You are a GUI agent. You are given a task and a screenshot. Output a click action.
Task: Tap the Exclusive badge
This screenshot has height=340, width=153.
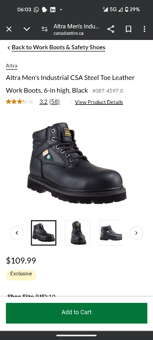[21, 274]
